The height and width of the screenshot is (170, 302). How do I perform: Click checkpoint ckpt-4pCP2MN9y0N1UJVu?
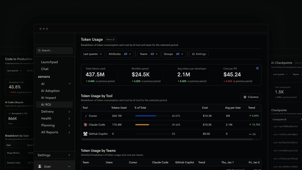[x=285, y=126]
